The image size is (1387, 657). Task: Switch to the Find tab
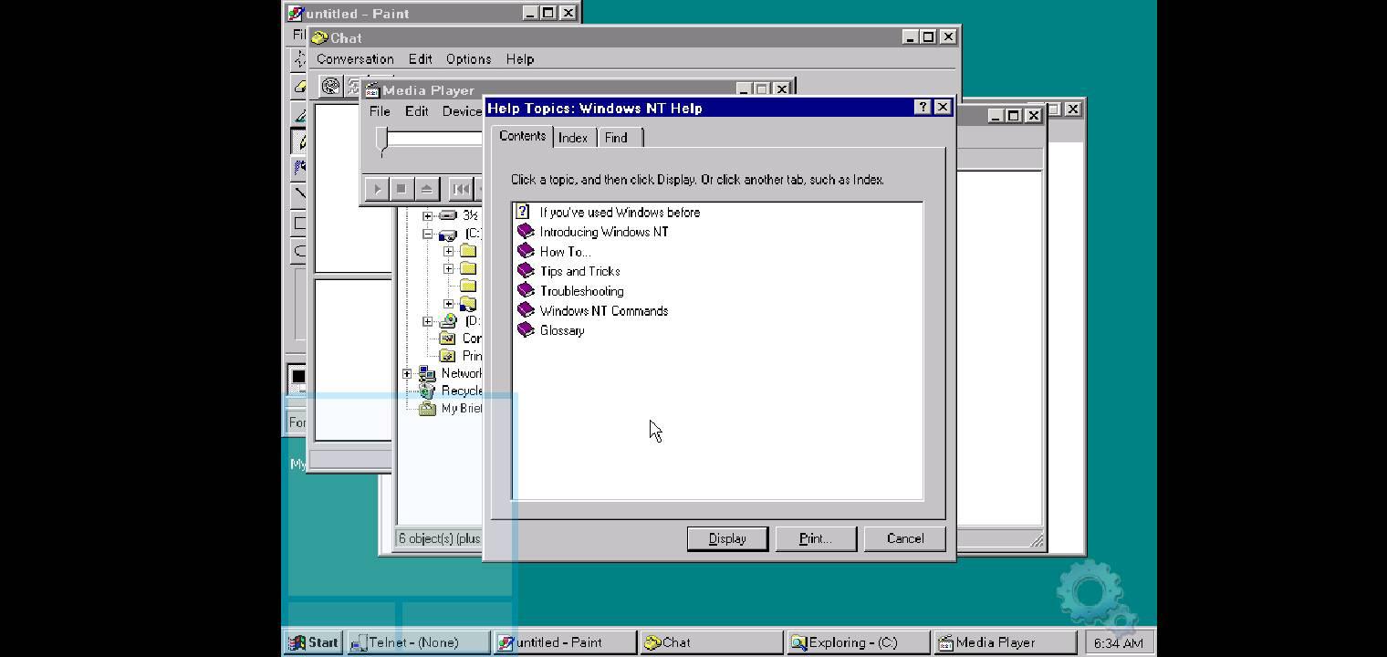click(x=617, y=138)
